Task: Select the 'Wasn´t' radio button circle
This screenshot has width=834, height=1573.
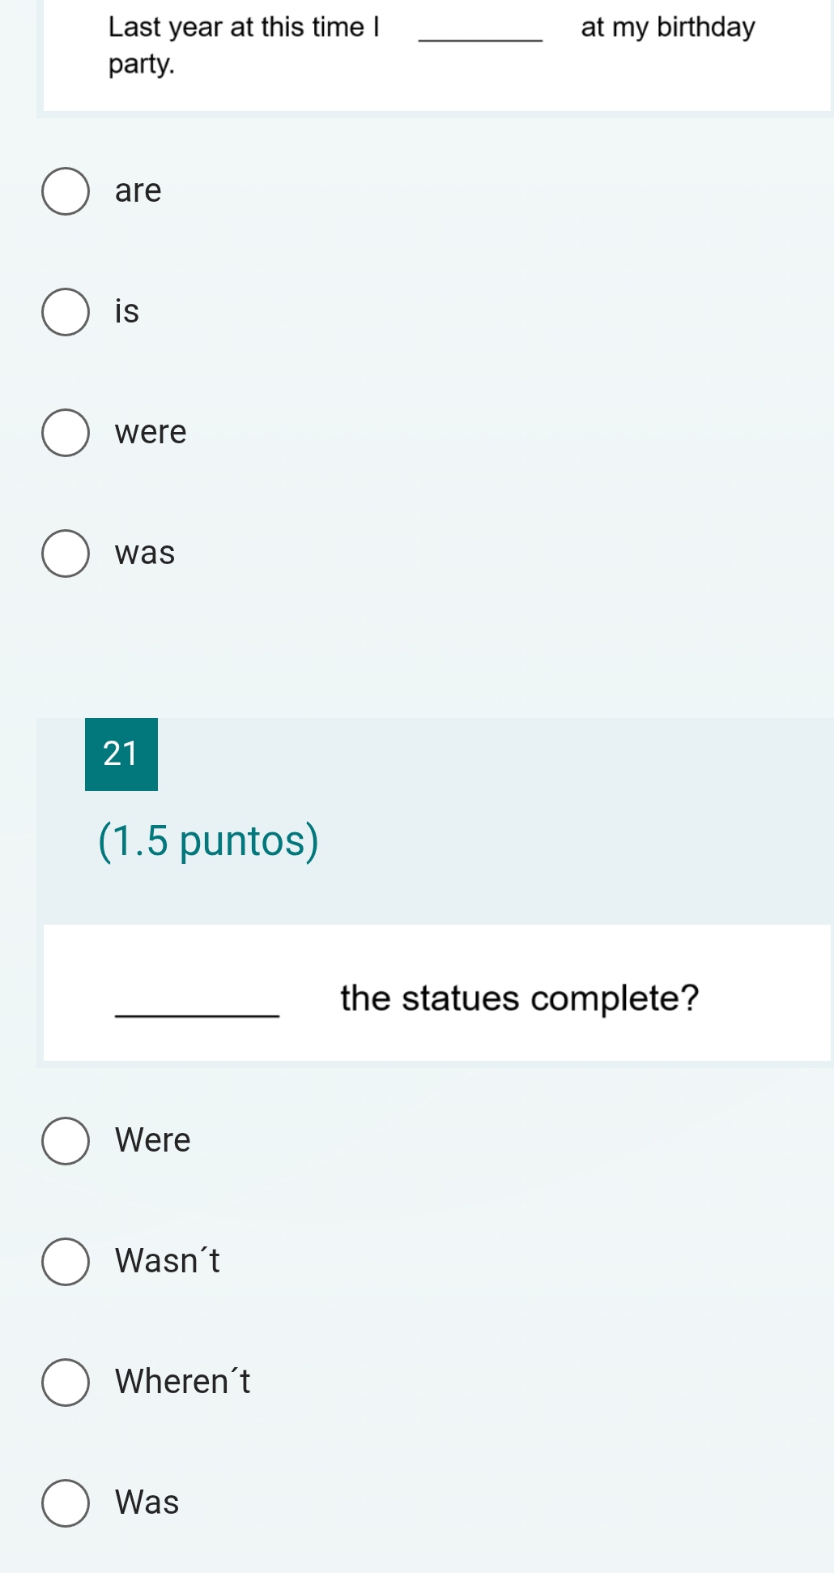Action: click(66, 1262)
